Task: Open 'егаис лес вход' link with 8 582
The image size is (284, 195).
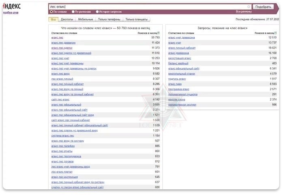Action: pos(60,74)
